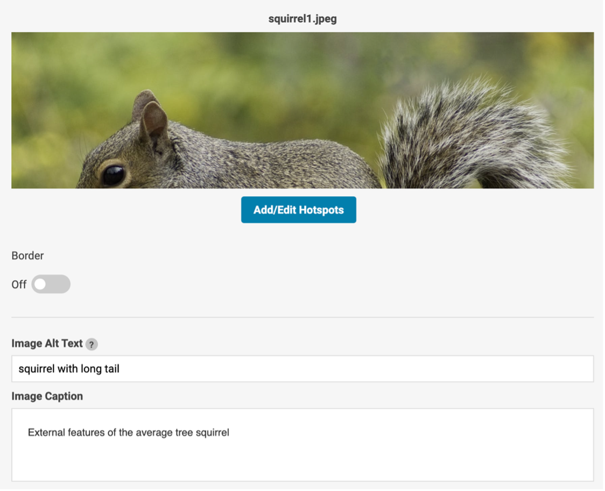Select the squirrel image preview
Image resolution: width=605 pixels, height=491 pixels.
(302, 110)
